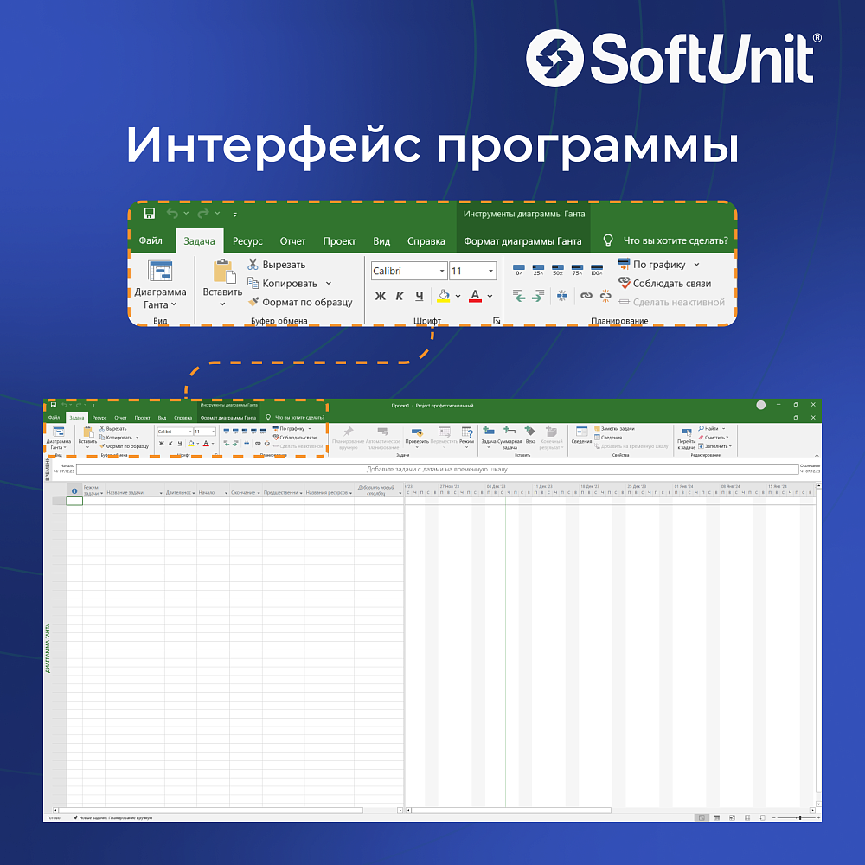Click the Веха milestone icon in the full window
Screen dimensions: 865x865
coord(530,431)
